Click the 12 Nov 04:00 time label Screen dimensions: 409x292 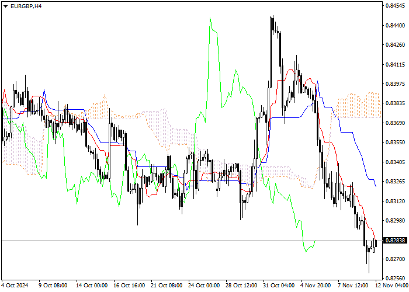click(391, 286)
